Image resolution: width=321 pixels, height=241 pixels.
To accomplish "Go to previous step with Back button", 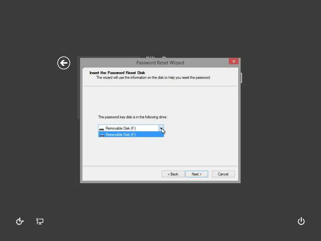I will tap(173, 174).
